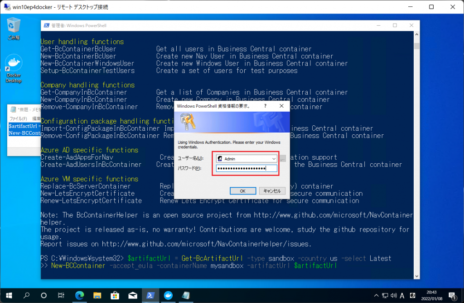Open the Mail app from the taskbar
The width and height of the screenshot is (464, 303).
[x=133, y=295]
